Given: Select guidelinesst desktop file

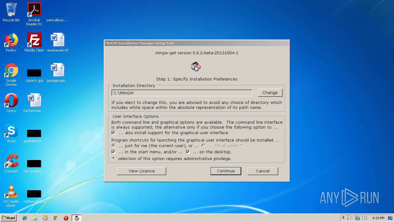Looking at the screenshot, I should (34, 136).
